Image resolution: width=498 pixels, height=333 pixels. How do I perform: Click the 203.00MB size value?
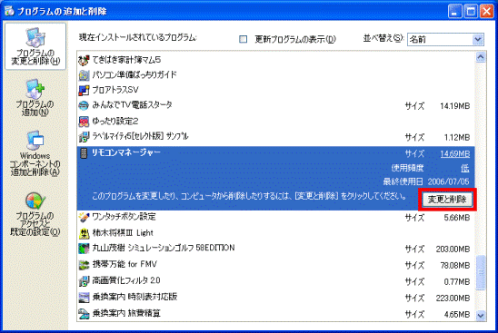click(x=453, y=250)
